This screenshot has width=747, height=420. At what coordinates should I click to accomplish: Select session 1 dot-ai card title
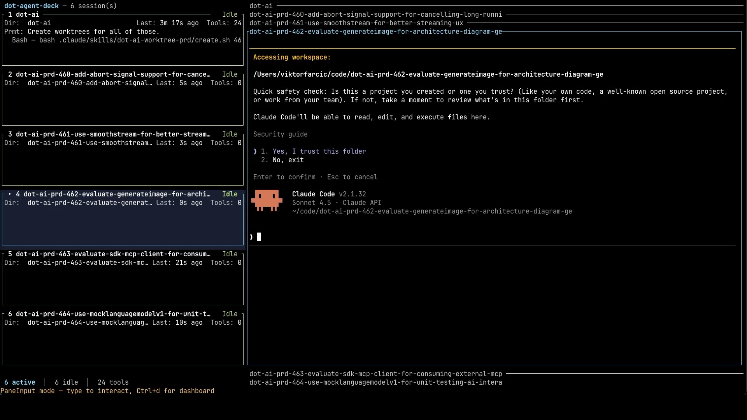point(24,14)
